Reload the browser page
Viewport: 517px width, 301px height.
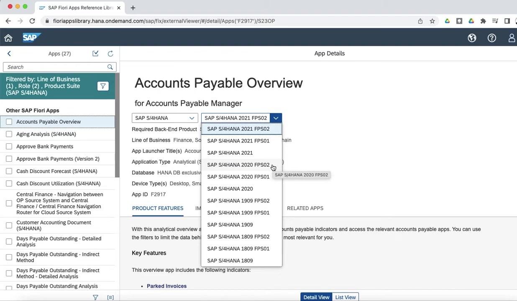[x=32, y=21]
